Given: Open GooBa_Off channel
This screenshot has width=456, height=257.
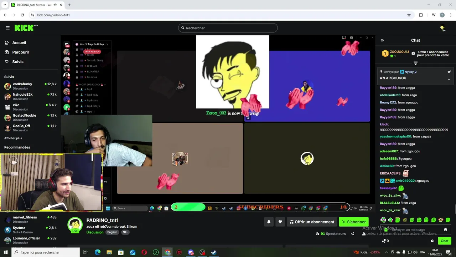Looking at the screenshot, I should coord(30,128).
